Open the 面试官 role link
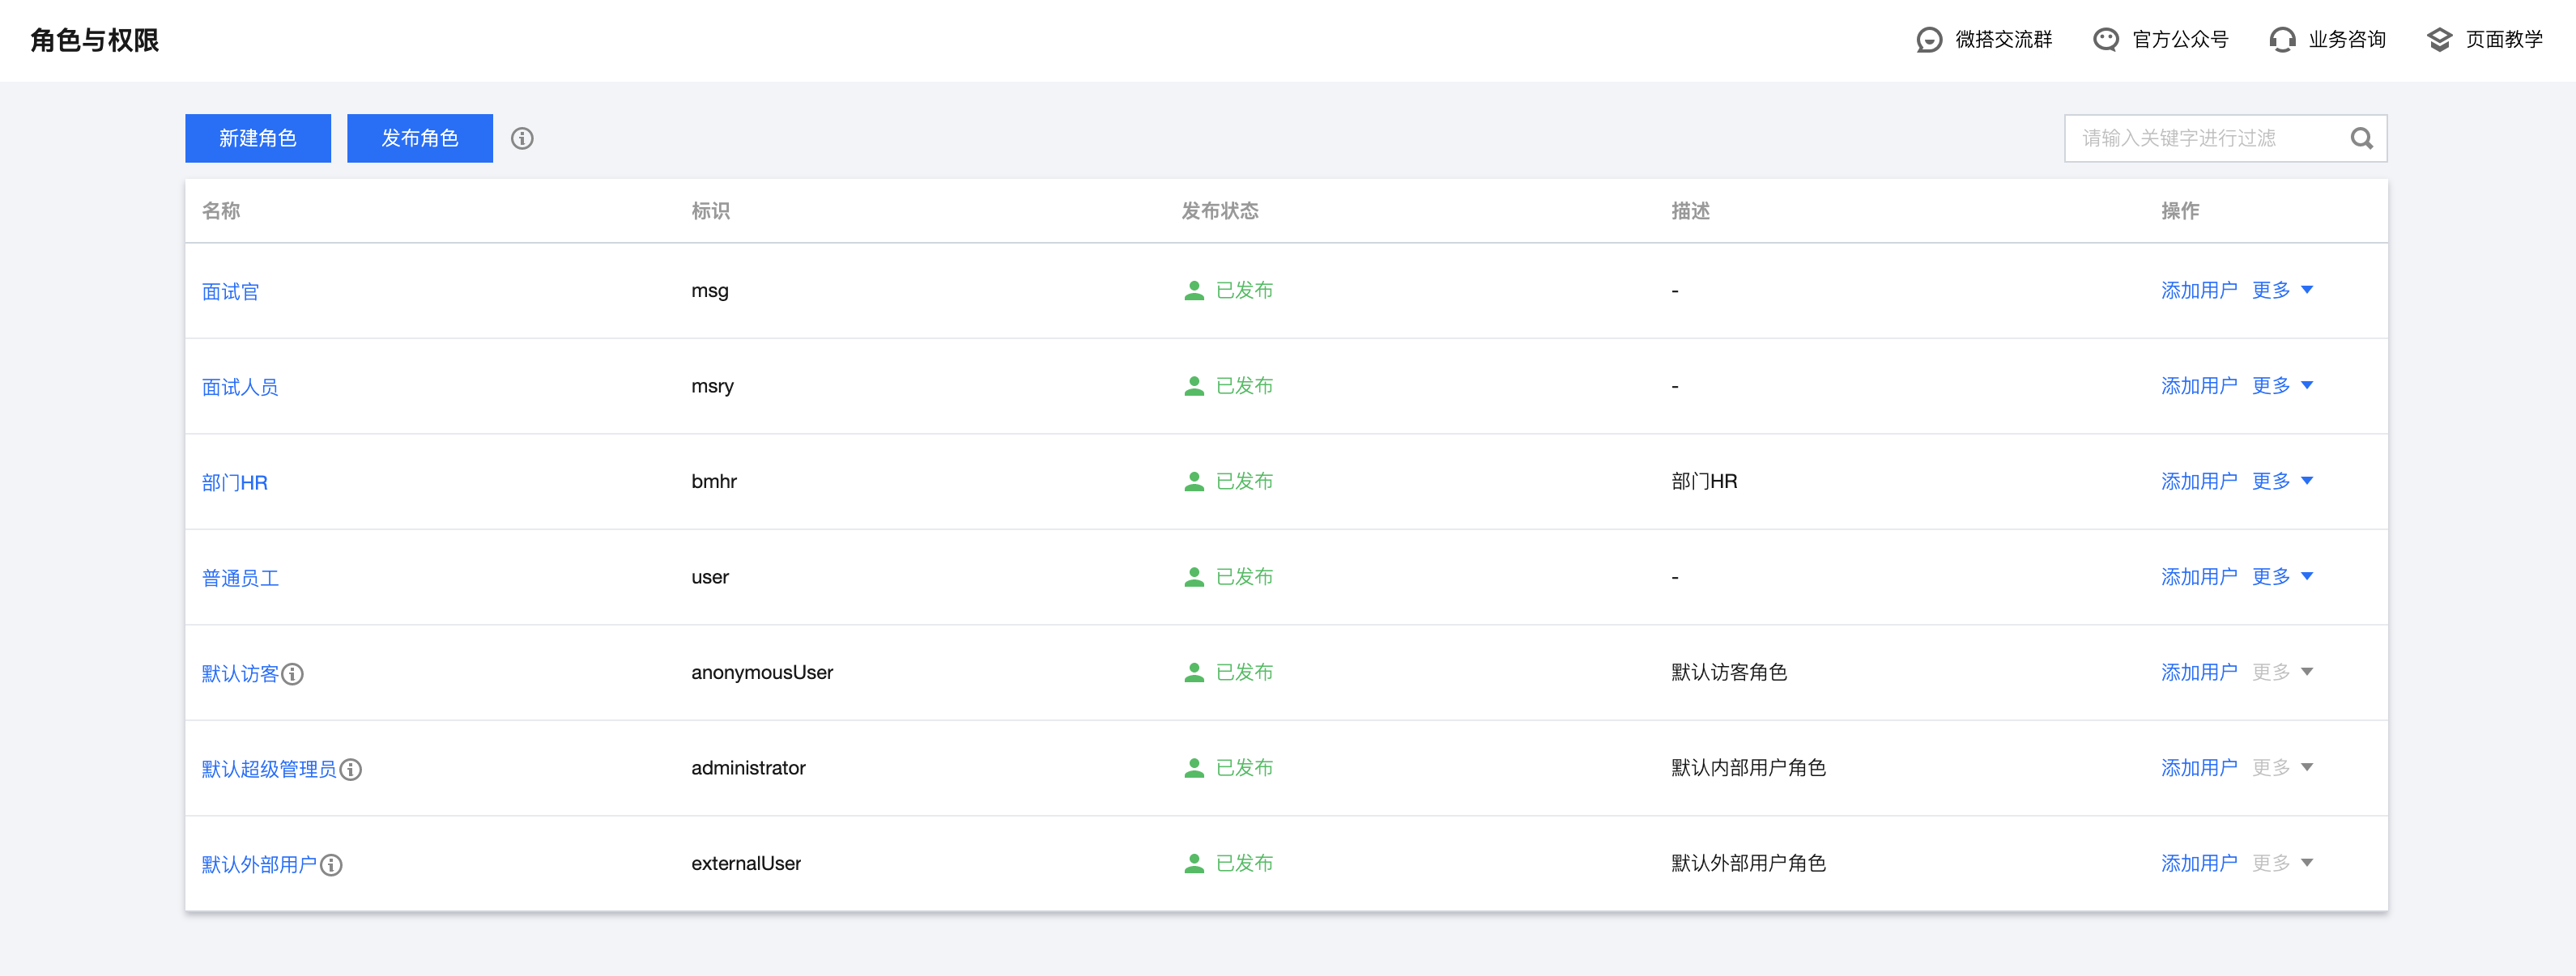This screenshot has width=2576, height=976. coord(230,291)
